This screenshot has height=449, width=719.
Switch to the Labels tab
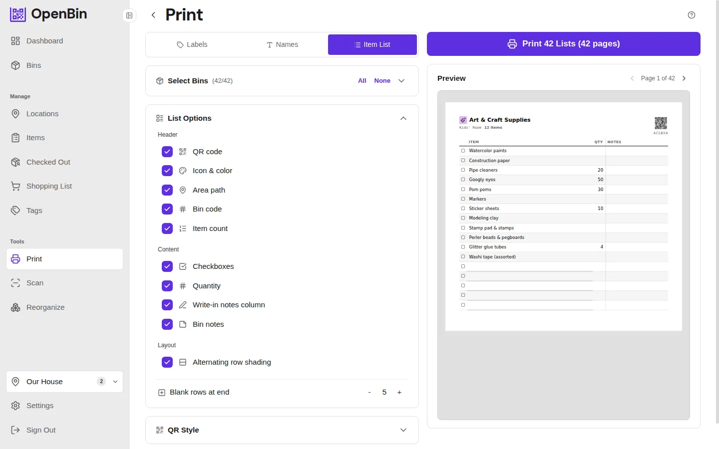coord(192,44)
